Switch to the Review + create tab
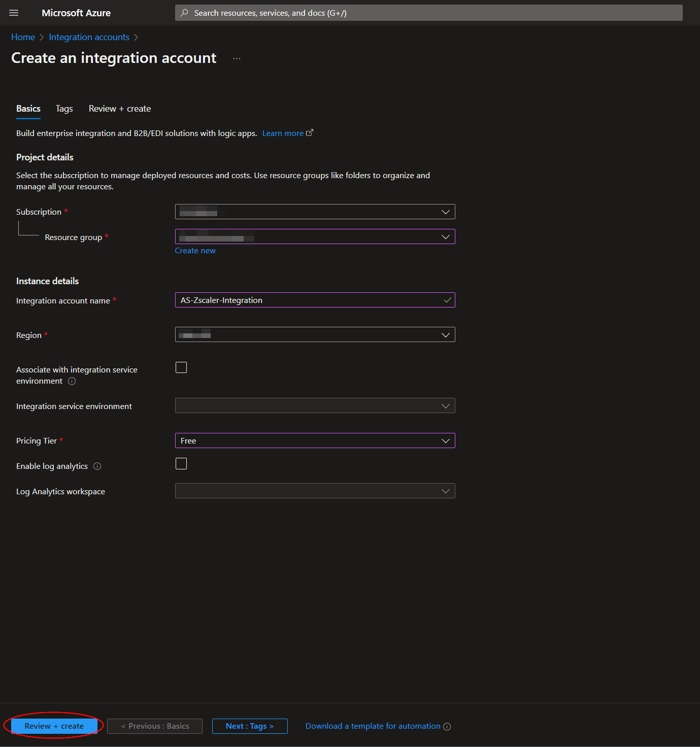The image size is (700, 747). pyautogui.click(x=120, y=109)
